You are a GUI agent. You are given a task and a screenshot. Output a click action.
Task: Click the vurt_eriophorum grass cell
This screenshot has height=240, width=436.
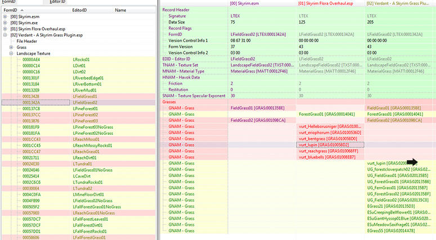click(330, 133)
